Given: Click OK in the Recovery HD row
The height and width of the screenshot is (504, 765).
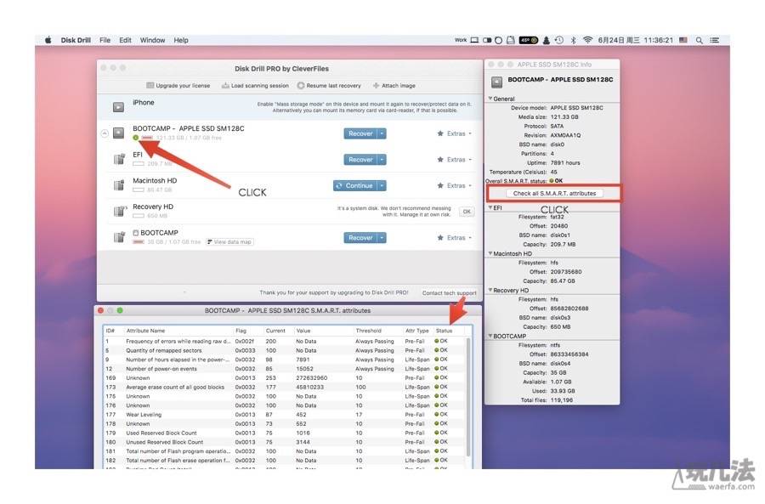Looking at the screenshot, I should (x=467, y=212).
